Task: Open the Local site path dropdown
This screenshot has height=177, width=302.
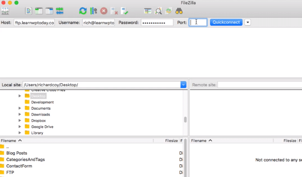Action: click(183, 85)
